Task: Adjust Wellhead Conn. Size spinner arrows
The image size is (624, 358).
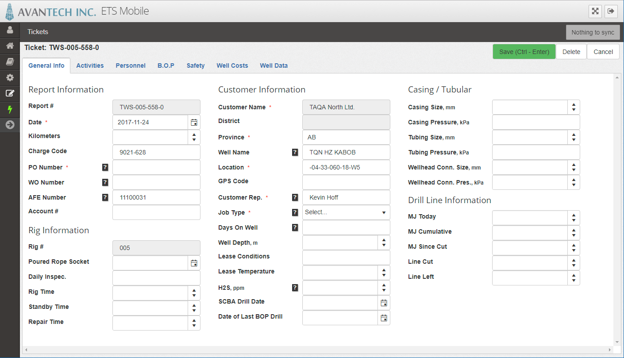Action: point(574,167)
